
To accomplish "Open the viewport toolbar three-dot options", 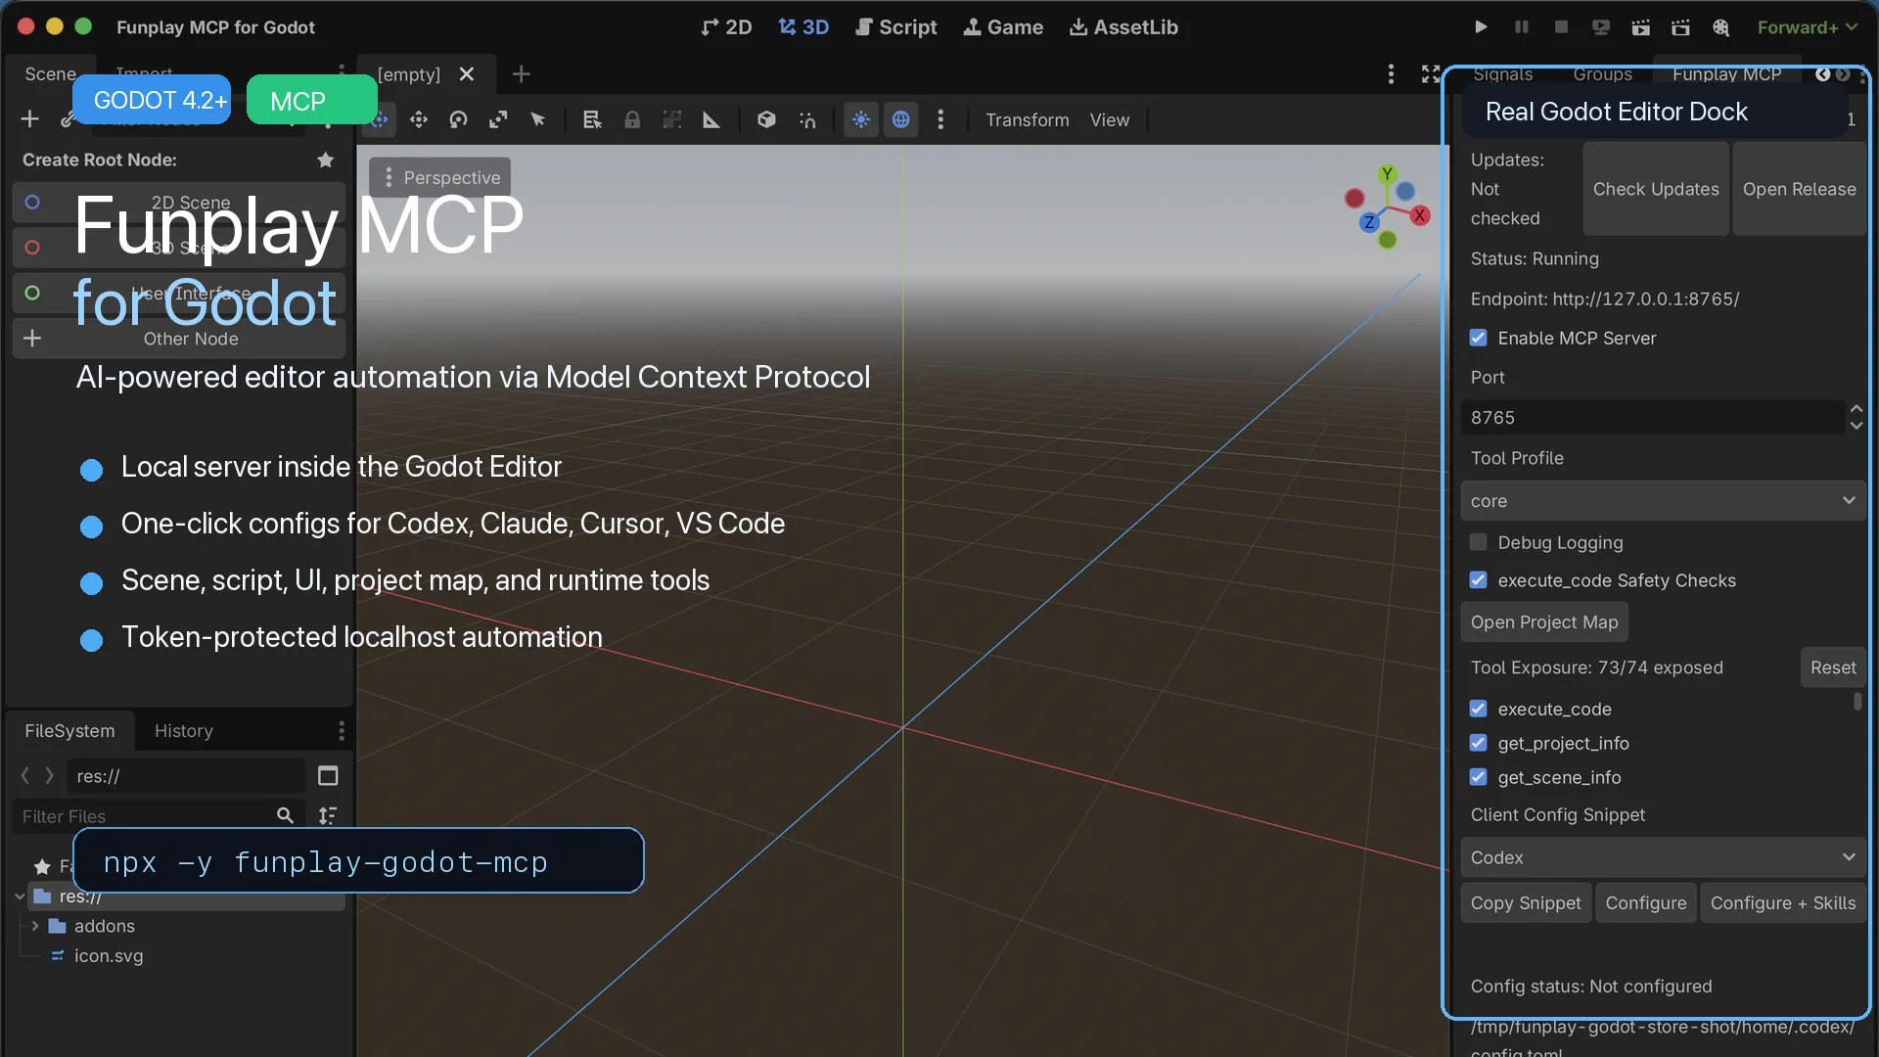I will pyautogui.click(x=940, y=119).
